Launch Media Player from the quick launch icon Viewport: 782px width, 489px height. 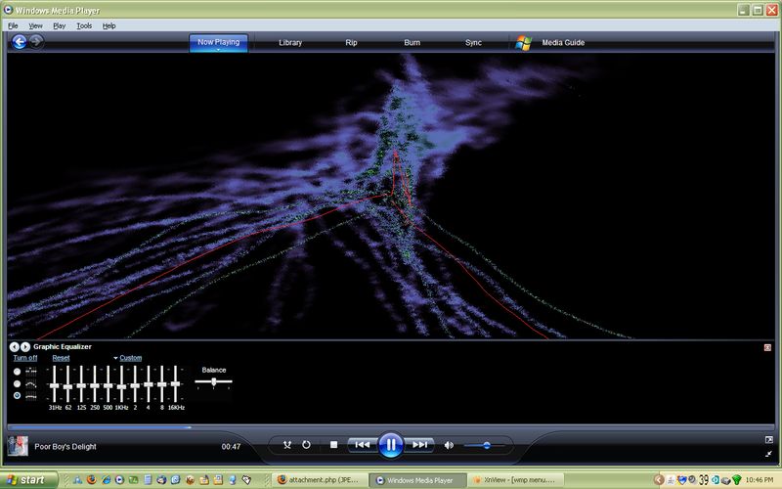119,480
